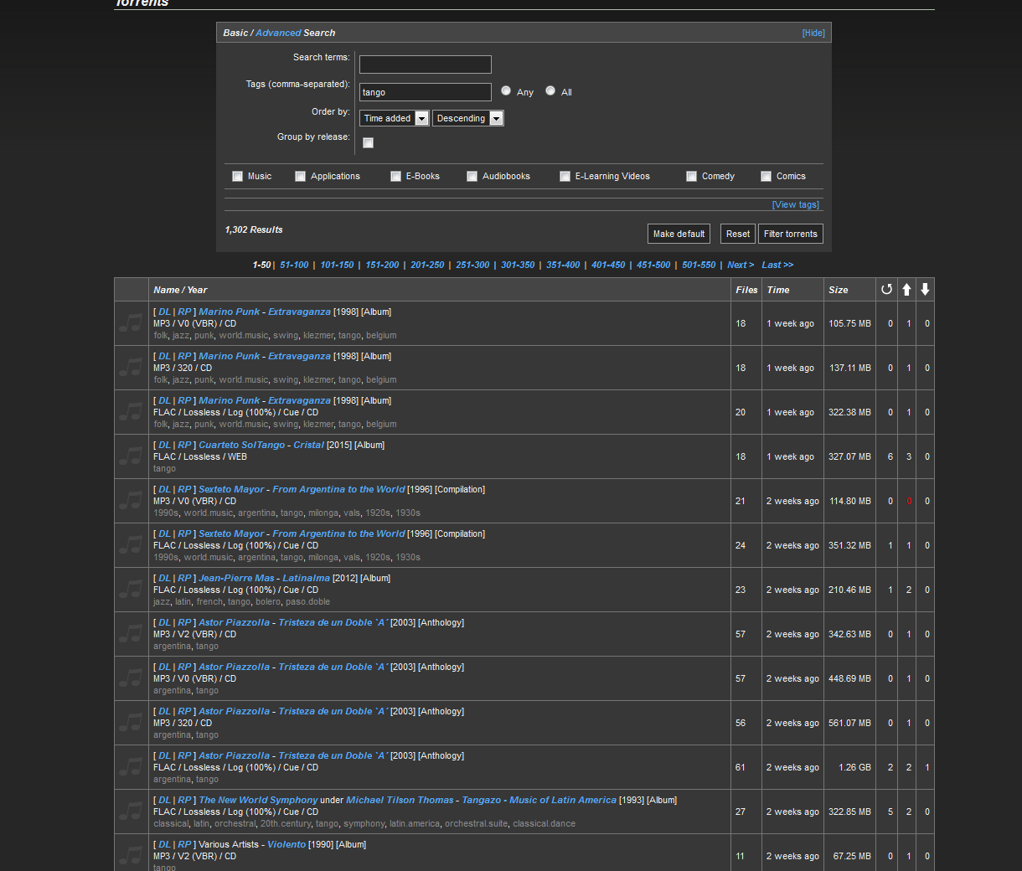
Task: Click DL for Violento torrent
Action: [164, 844]
